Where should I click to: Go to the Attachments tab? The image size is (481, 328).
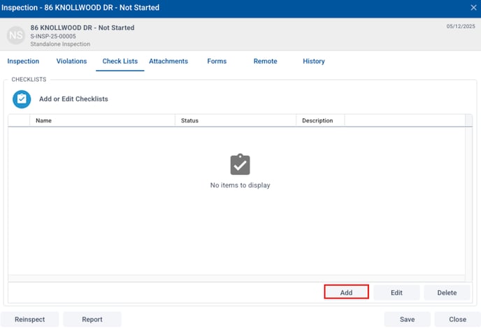(168, 62)
